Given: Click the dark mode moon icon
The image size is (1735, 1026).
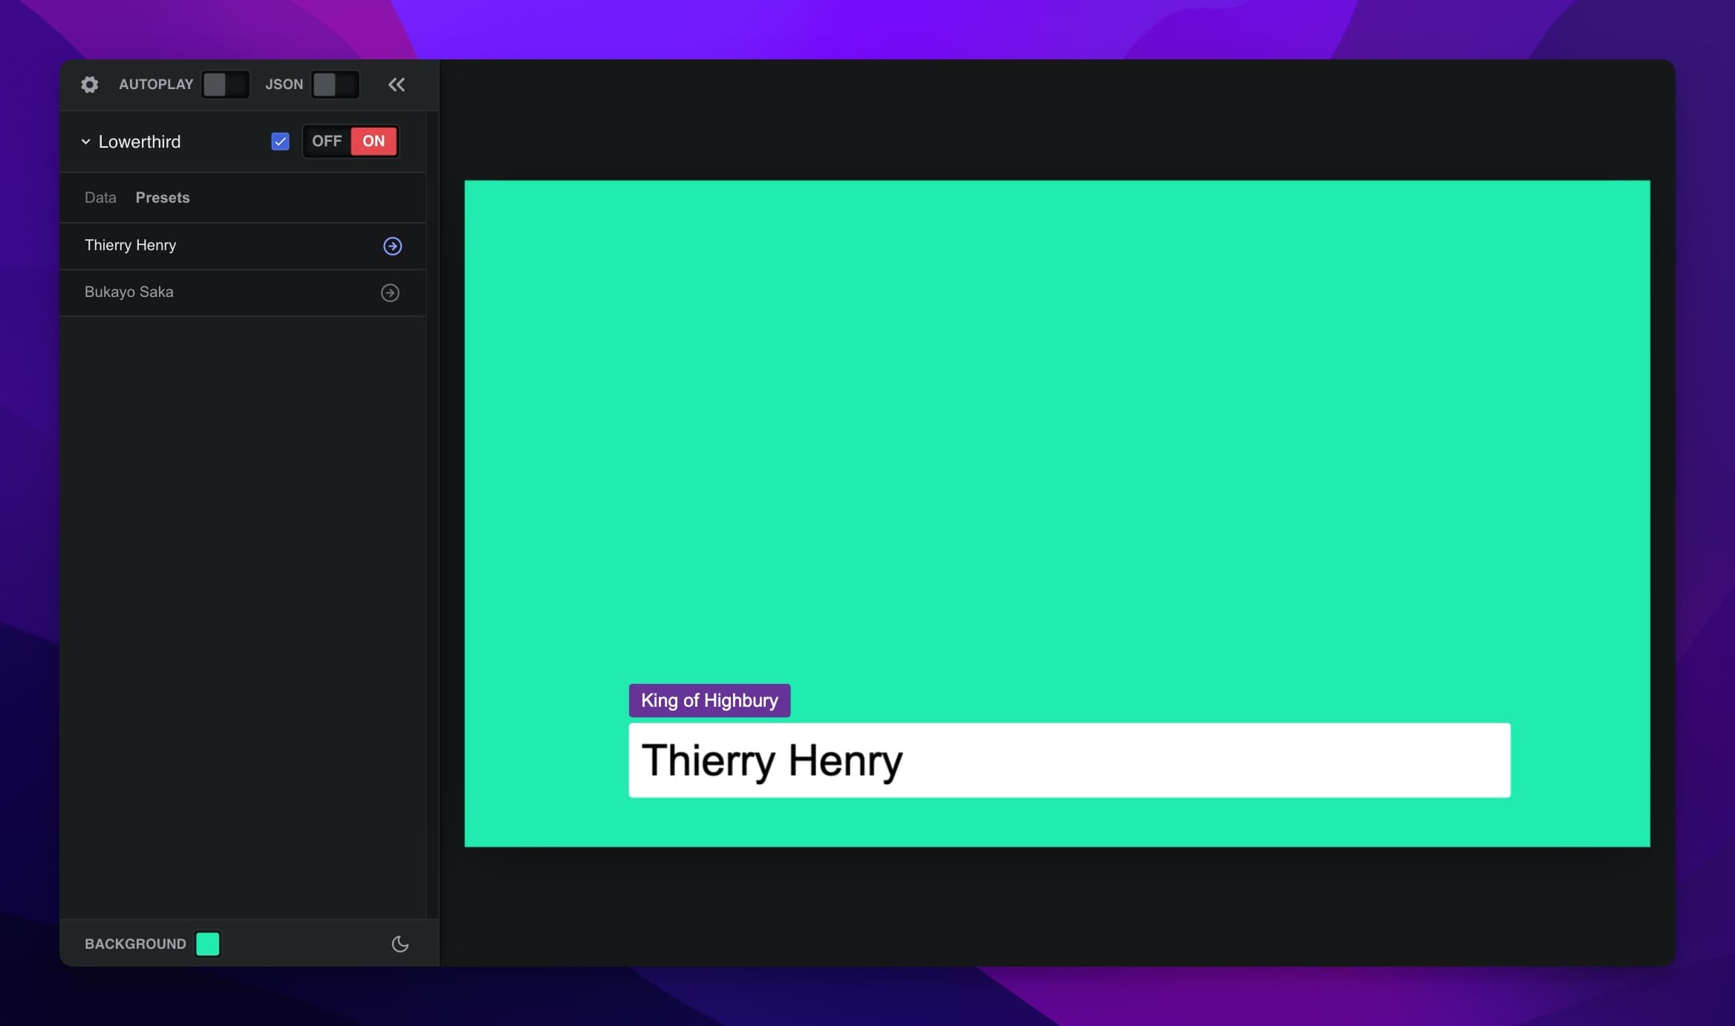Looking at the screenshot, I should click(400, 943).
